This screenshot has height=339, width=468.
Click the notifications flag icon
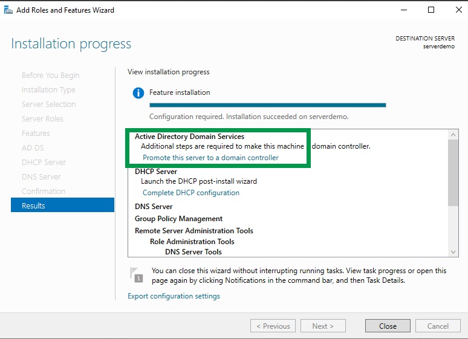click(x=137, y=274)
